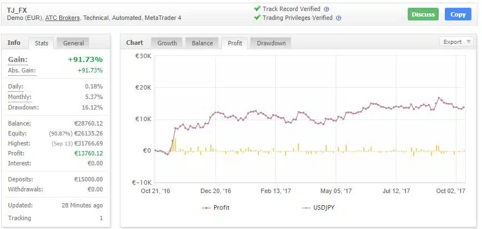
Task: Switch to the Balance chart tab
Action: (202, 43)
